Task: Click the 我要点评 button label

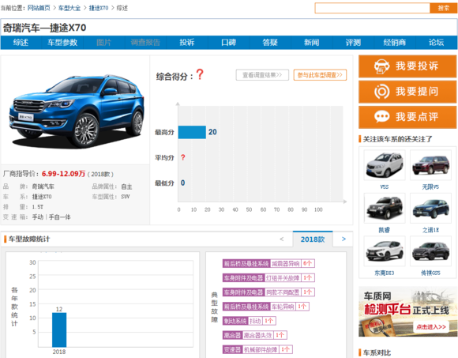Action: tap(417, 117)
